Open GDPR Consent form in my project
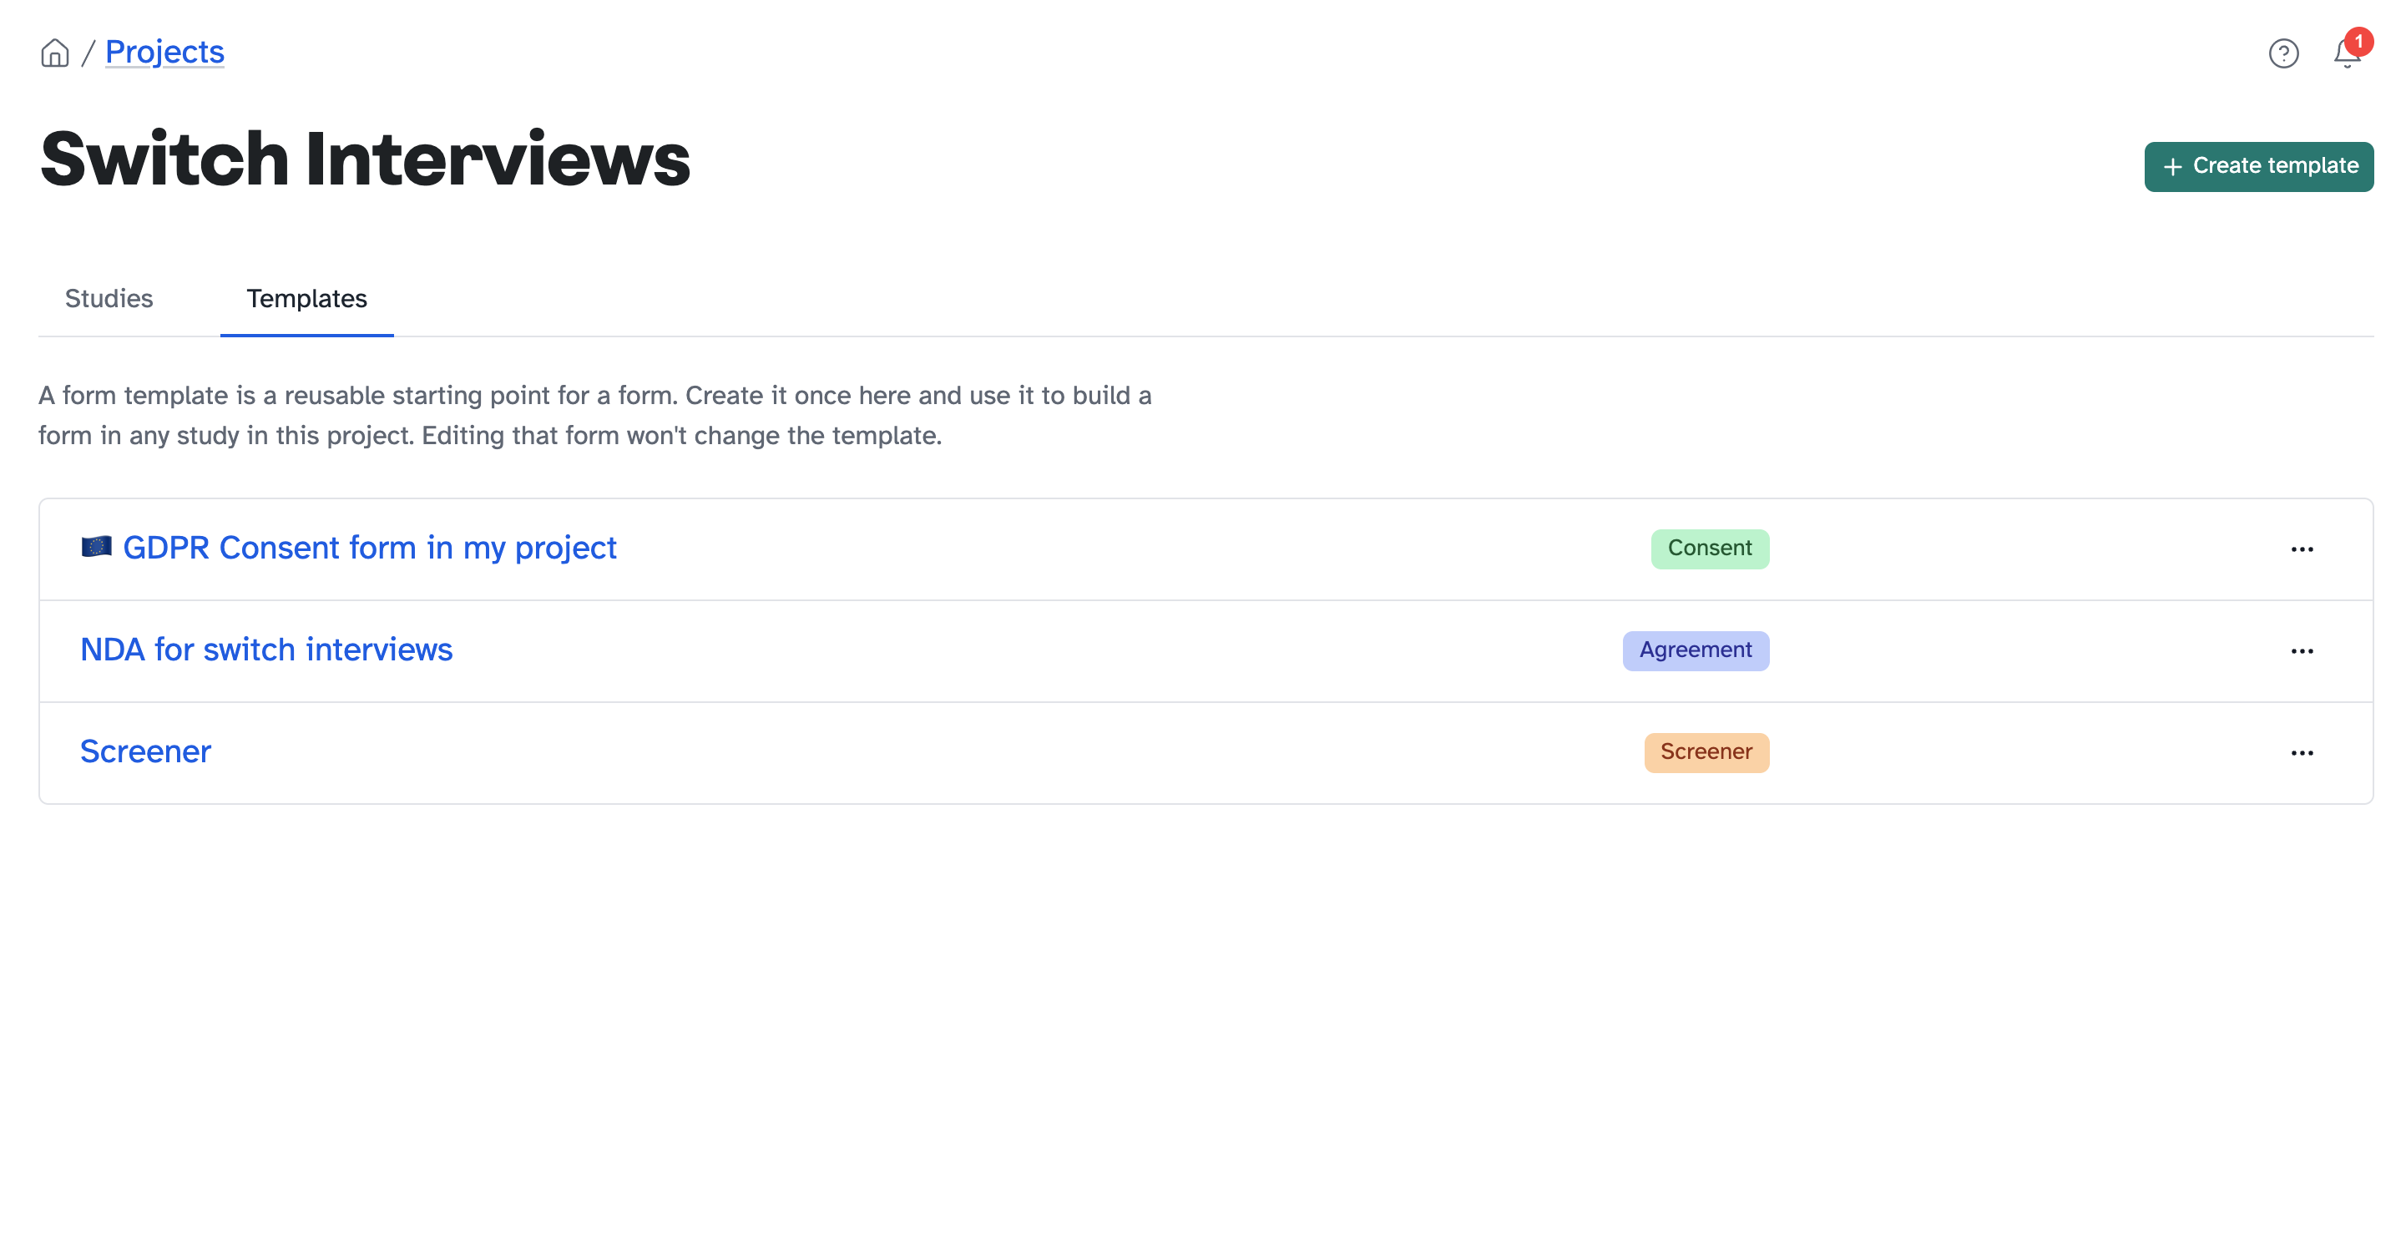The height and width of the screenshot is (1244, 2406). tap(348, 548)
